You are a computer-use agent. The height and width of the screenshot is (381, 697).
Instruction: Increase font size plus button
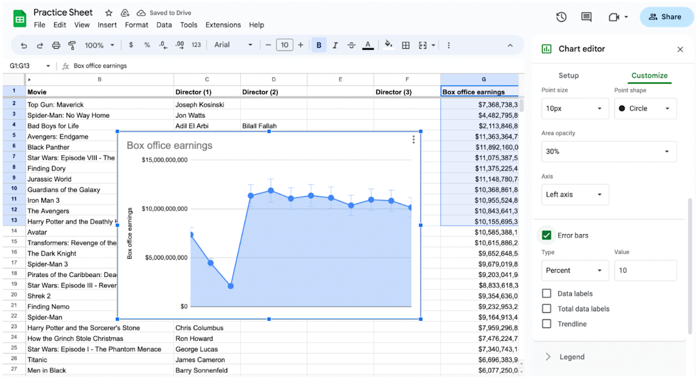point(301,45)
